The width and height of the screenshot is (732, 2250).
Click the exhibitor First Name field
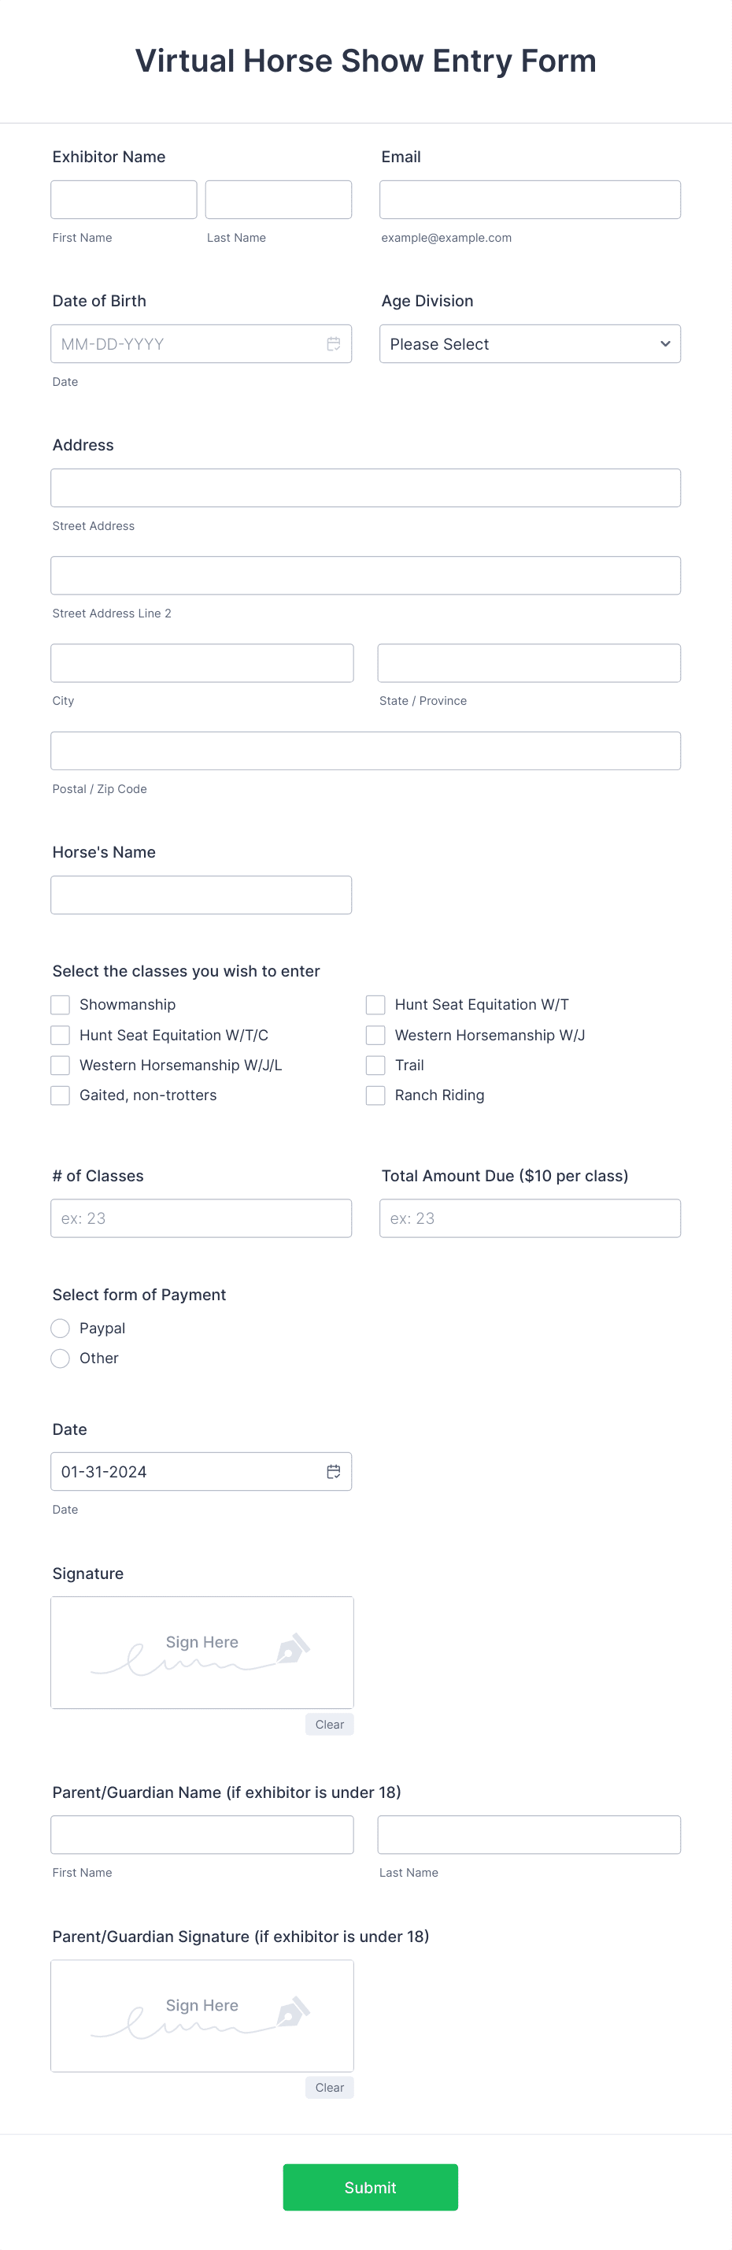coord(123,199)
